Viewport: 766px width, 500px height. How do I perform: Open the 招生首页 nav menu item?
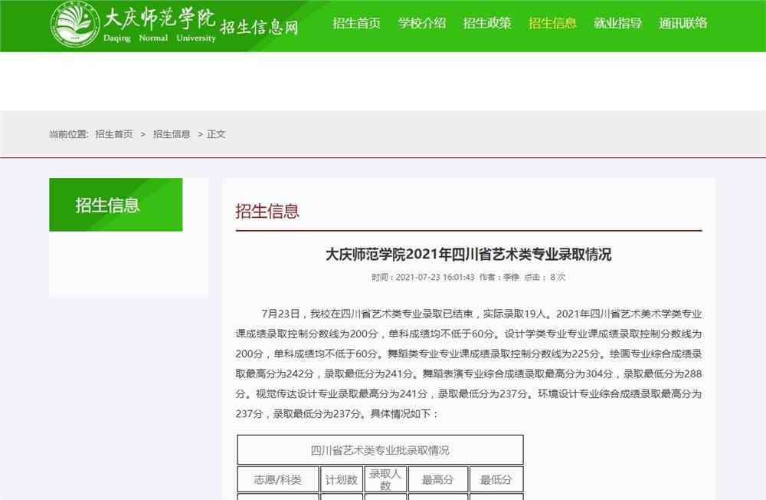(x=356, y=23)
